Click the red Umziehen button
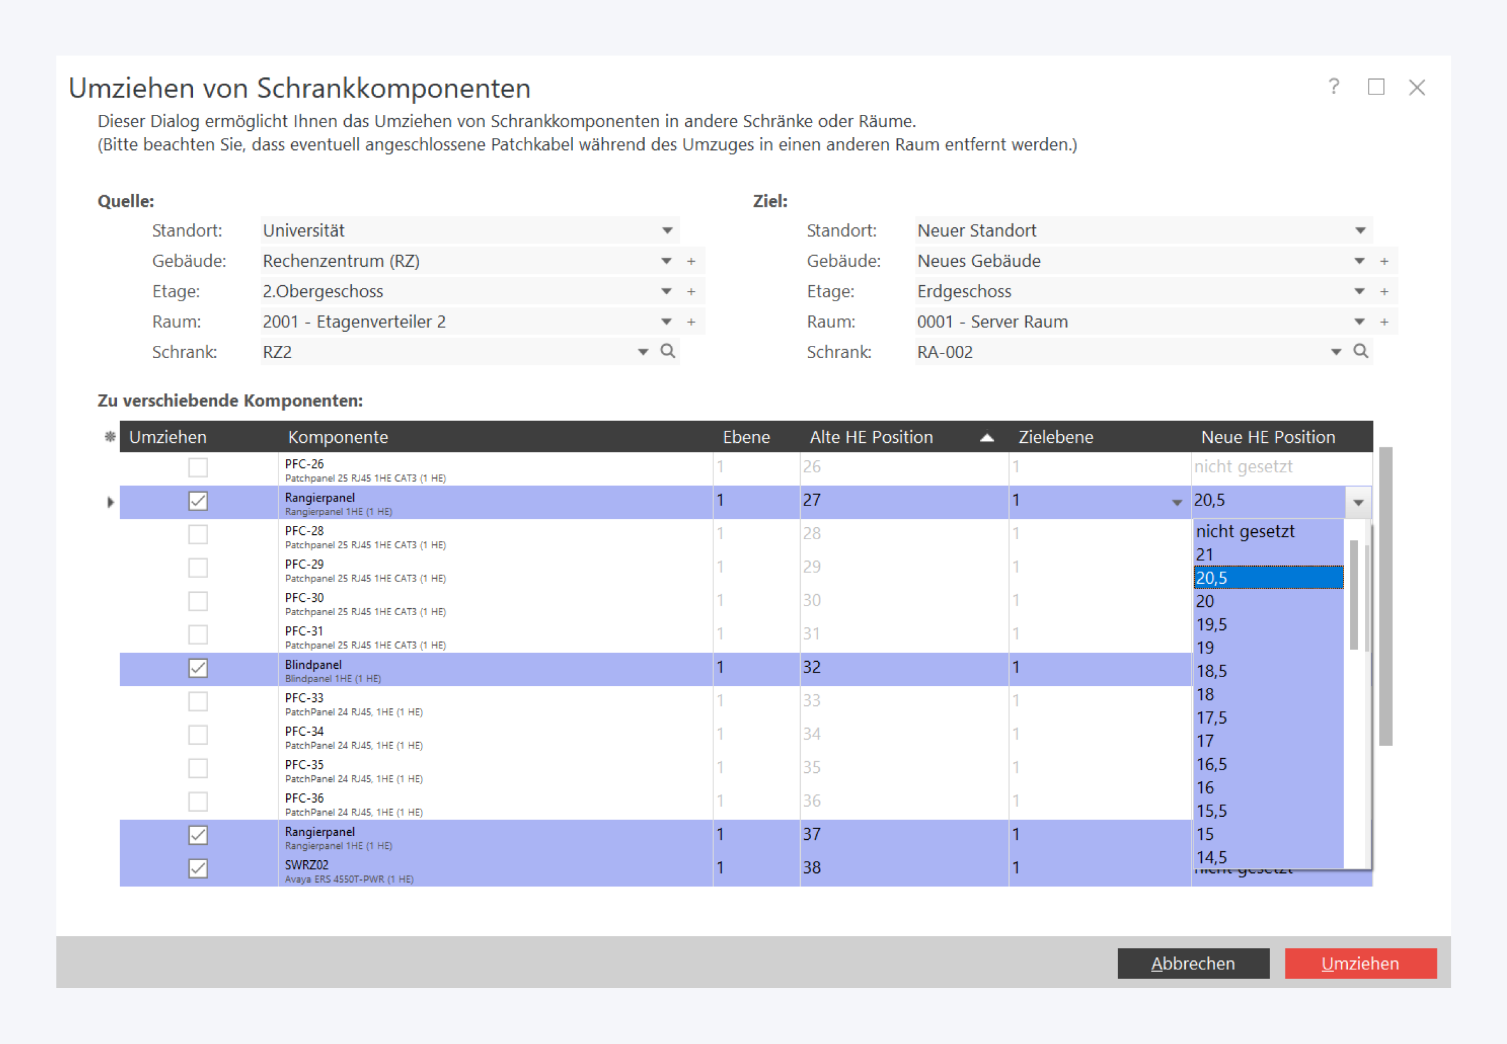1507x1044 pixels. (x=1359, y=964)
